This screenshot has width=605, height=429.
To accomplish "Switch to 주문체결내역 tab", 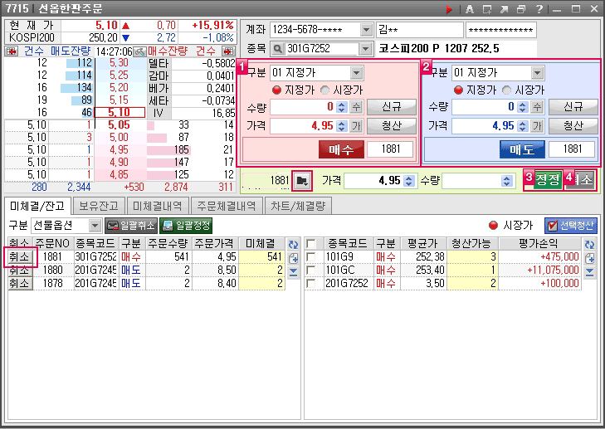I will pos(227,206).
